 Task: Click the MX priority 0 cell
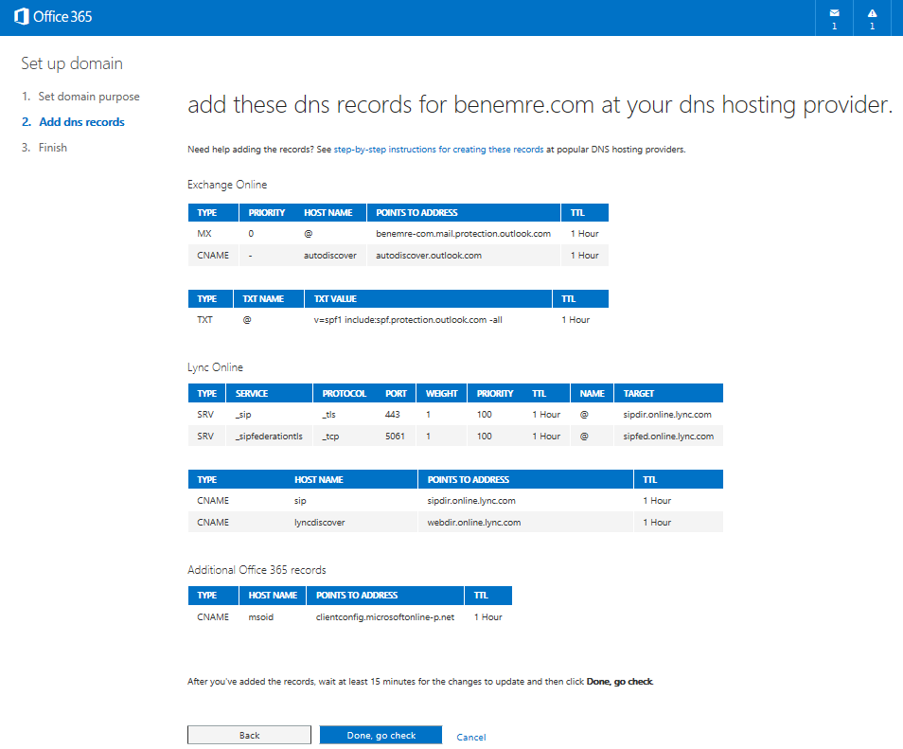[251, 234]
